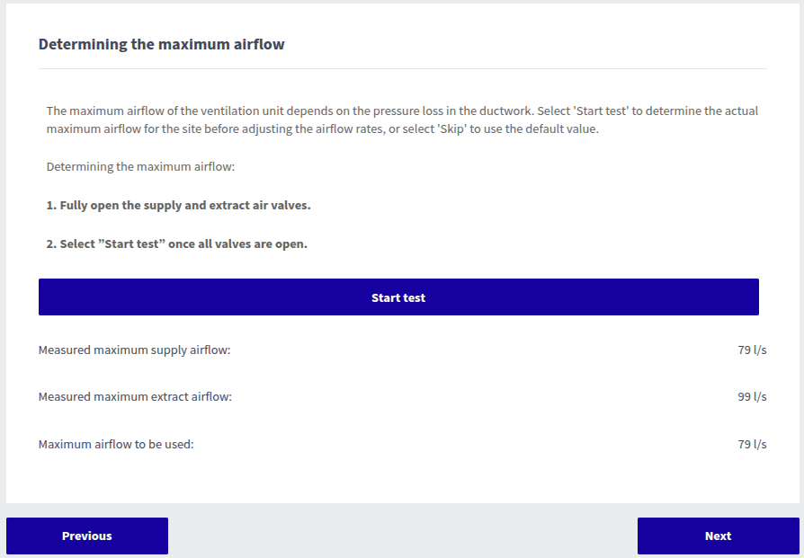Click the 'Determining the maximum airflow:' subheading with colon
The width and height of the screenshot is (804, 558).
140,167
